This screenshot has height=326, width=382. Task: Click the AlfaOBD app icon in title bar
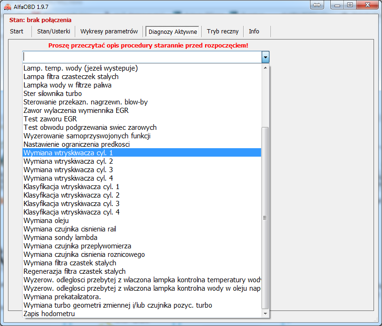[8, 7]
